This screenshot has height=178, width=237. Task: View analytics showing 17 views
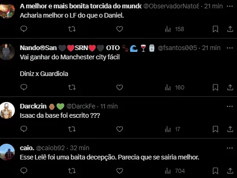pyautogui.click(x=173, y=129)
